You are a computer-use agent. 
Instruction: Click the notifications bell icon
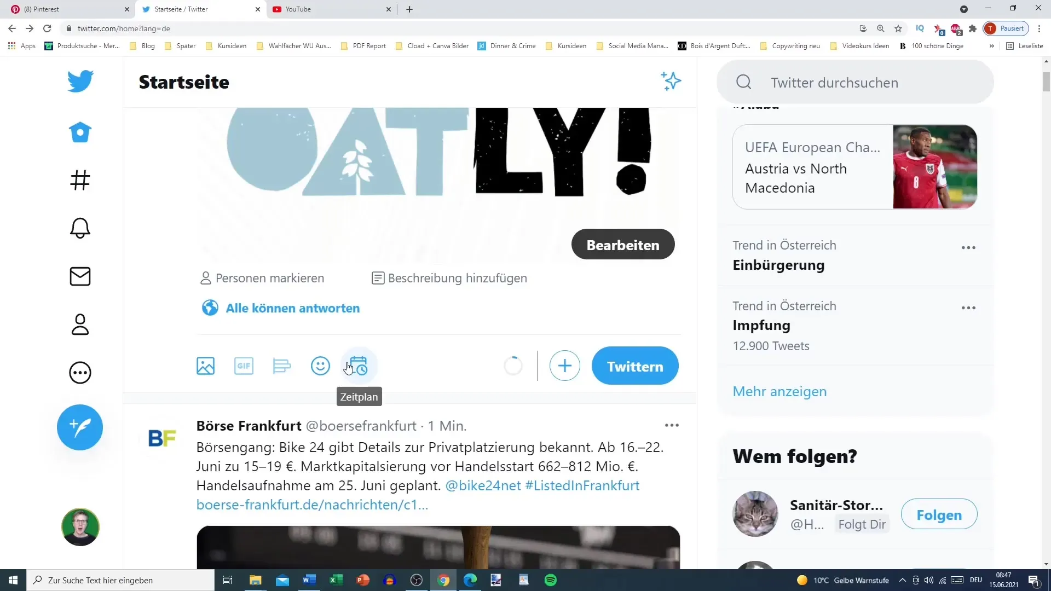80,228
